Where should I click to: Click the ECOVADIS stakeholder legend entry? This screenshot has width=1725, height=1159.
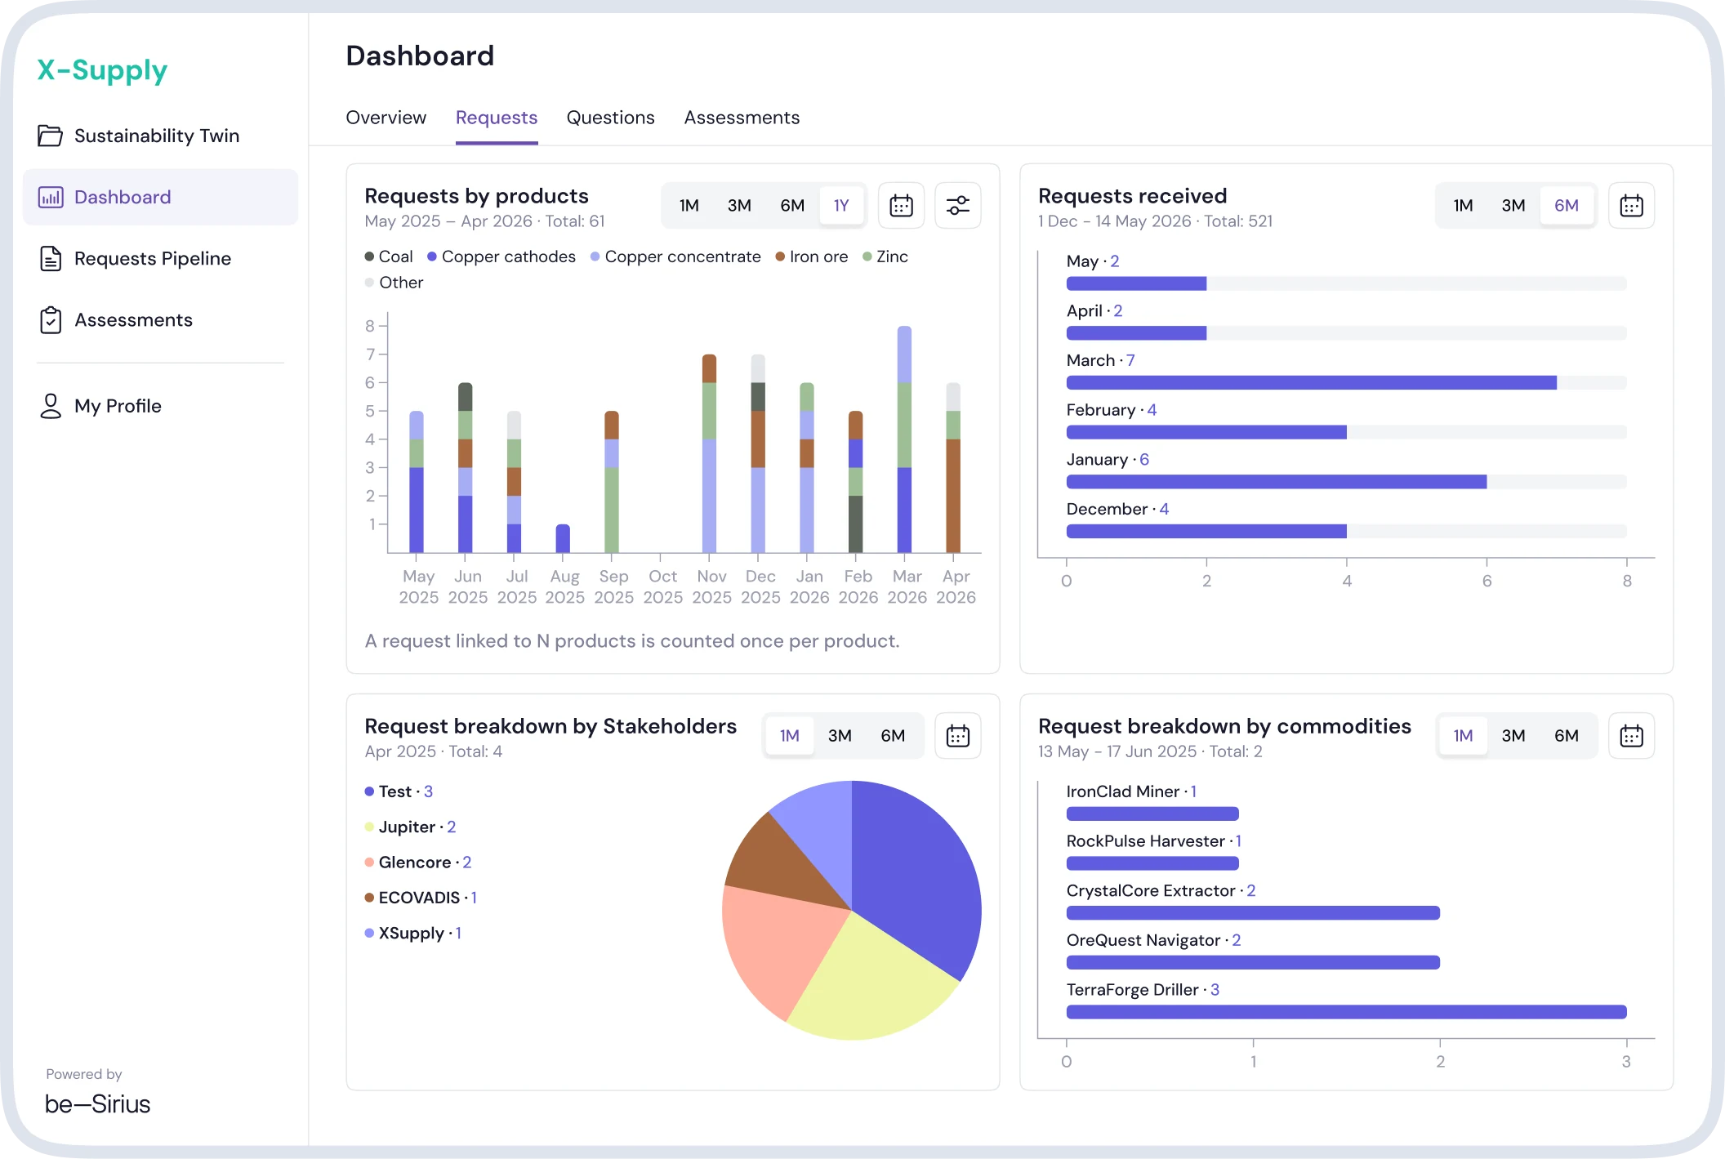pos(421,898)
